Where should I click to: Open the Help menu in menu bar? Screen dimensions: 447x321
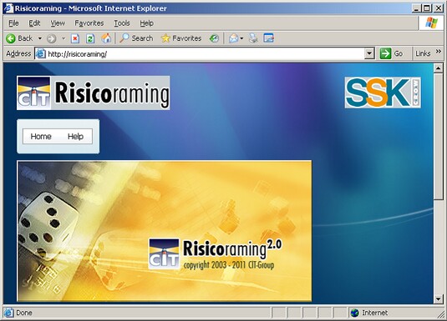[146, 23]
